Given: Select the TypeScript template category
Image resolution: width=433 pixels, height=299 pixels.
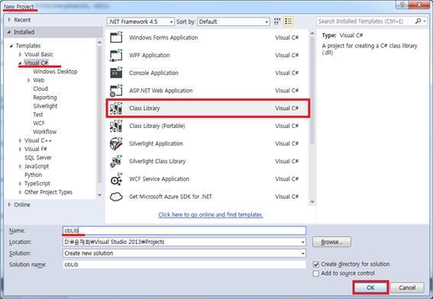Looking at the screenshot, I should coord(37,183).
